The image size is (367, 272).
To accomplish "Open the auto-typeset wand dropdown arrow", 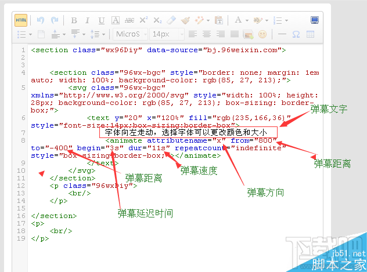I will 208,20.
